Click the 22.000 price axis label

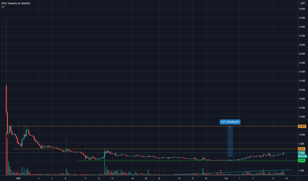[x=302, y=81]
